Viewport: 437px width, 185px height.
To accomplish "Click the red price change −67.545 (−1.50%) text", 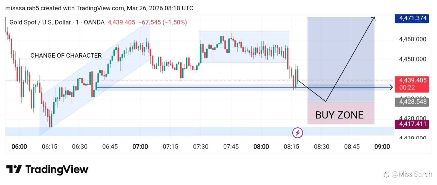I will (x=162, y=22).
